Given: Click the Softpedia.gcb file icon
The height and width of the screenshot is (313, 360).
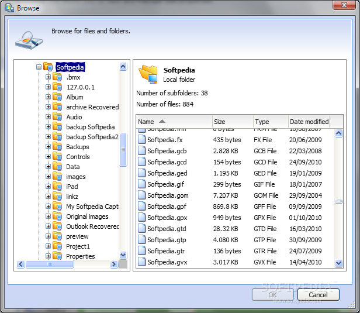Looking at the screenshot, I should pyautogui.click(x=142, y=151).
